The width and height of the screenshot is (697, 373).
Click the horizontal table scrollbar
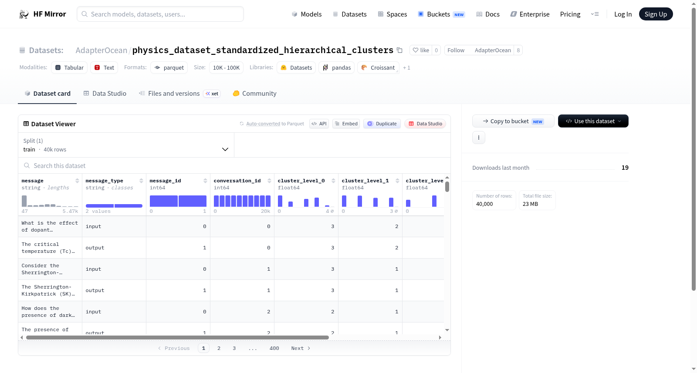(177, 337)
